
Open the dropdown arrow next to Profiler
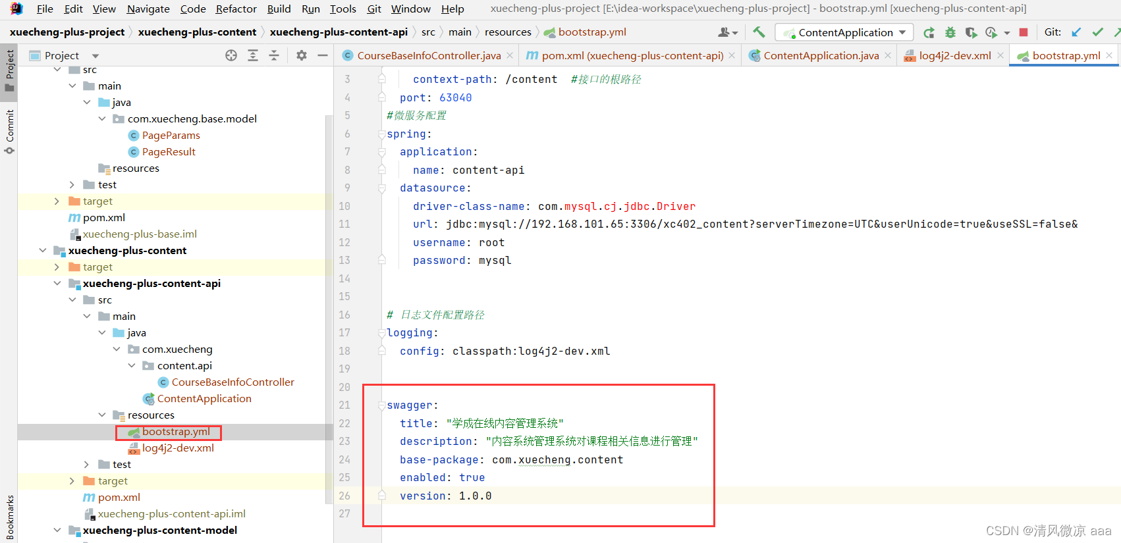(1006, 33)
